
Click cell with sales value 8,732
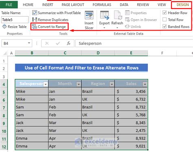131,107
